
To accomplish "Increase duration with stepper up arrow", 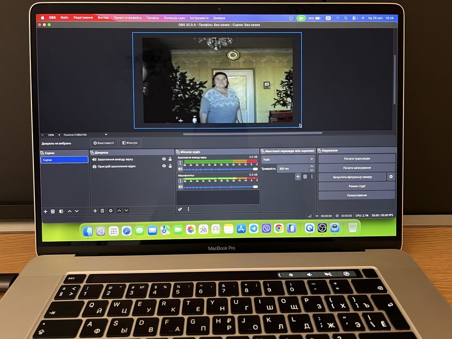I will point(312,167).
